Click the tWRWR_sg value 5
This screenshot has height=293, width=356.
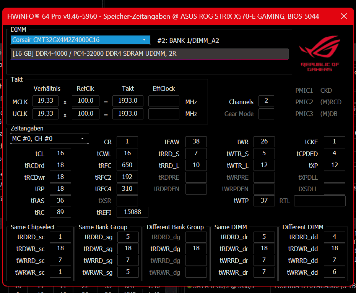[x=128, y=272]
